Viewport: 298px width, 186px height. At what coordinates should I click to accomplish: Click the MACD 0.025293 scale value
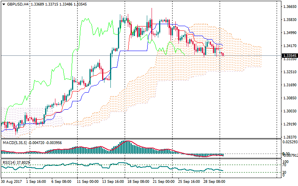click(x=288, y=142)
